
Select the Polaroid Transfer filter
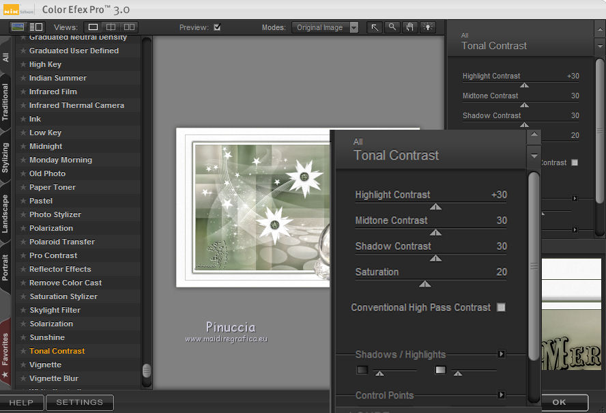click(x=62, y=242)
